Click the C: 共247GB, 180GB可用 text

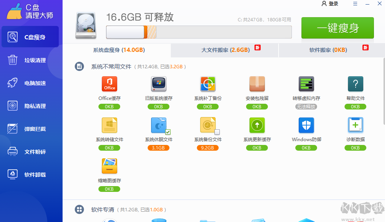pyautogui.click(x=264, y=20)
